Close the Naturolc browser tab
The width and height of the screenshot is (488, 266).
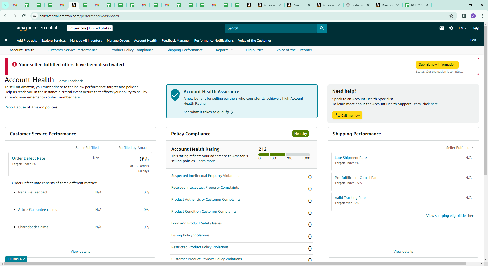click(x=368, y=5)
